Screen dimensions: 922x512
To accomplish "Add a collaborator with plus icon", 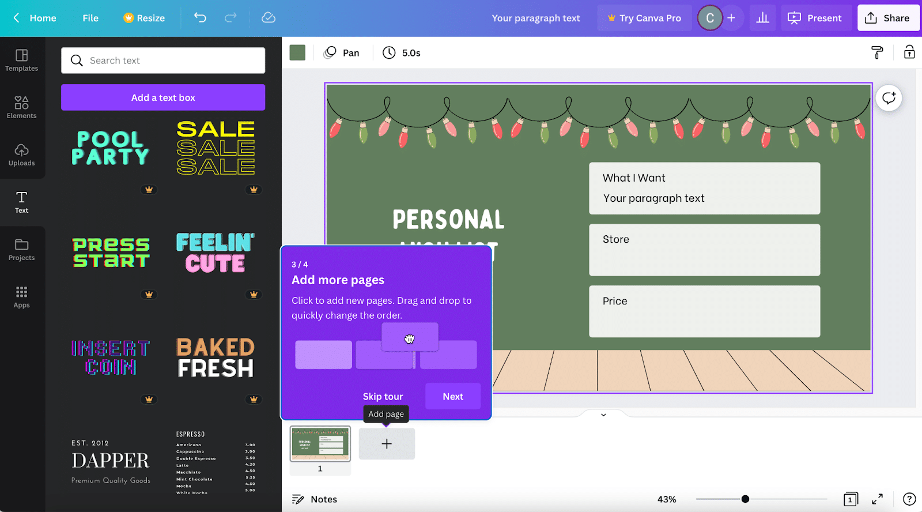I will pos(731,18).
